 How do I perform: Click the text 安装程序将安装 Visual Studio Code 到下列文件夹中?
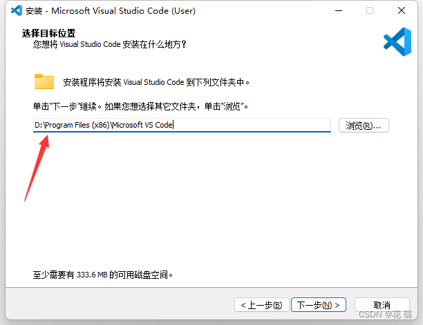pyautogui.click(x=156, y=82)
